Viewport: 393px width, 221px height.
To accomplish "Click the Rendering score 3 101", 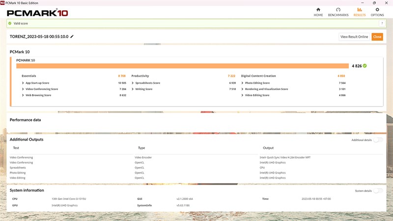I will click(342, 89).
